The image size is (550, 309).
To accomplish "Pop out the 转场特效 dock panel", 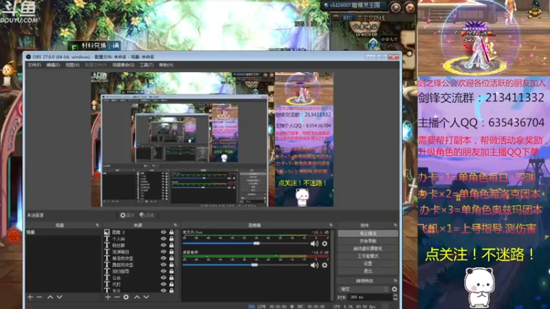I will point(395,281).
